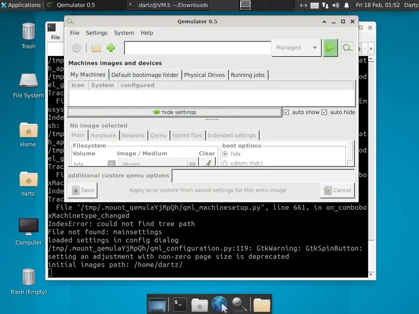Open application finder magnifier in dock
419x314 pixels.
pos(239,304)
